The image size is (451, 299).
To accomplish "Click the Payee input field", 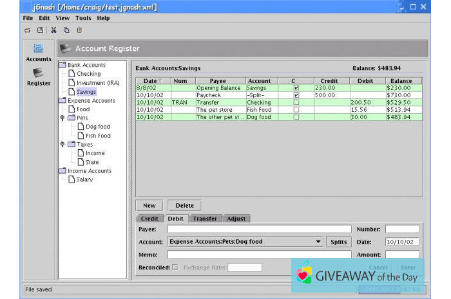I will click(x=259, y=229).
